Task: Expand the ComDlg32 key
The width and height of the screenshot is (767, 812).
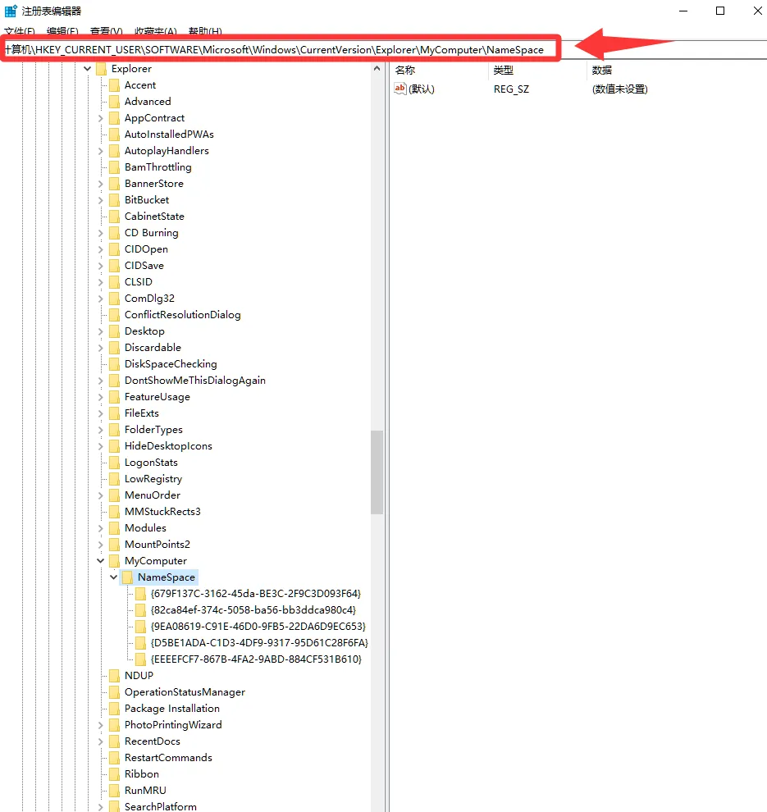Action: [x=100, y=299]
